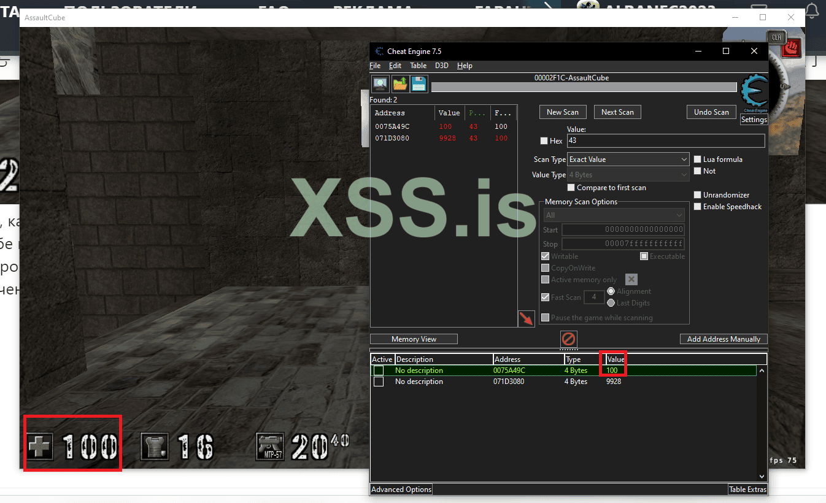
Task: Save the cheat table with the floppy icon
Action: pyautogui.click(x=419, y=84)
